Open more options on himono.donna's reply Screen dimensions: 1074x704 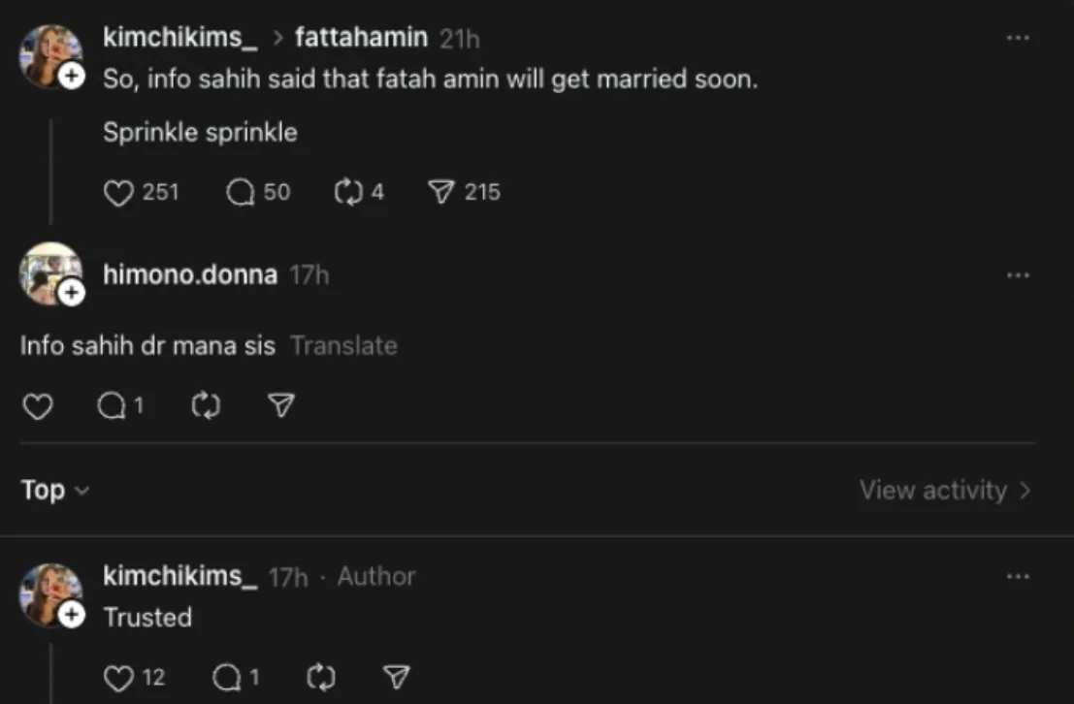[1018, 275]
